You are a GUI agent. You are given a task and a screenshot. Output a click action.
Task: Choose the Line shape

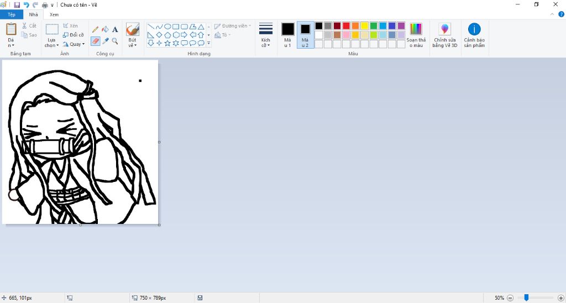(x=151, y=27)
